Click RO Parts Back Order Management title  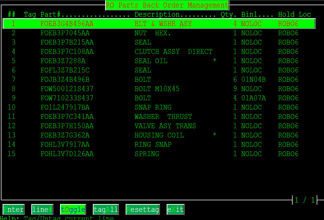pos(167,5)
